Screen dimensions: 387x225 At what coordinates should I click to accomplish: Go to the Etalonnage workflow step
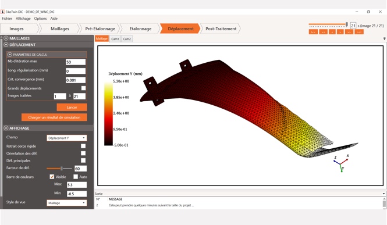(140, 28)
